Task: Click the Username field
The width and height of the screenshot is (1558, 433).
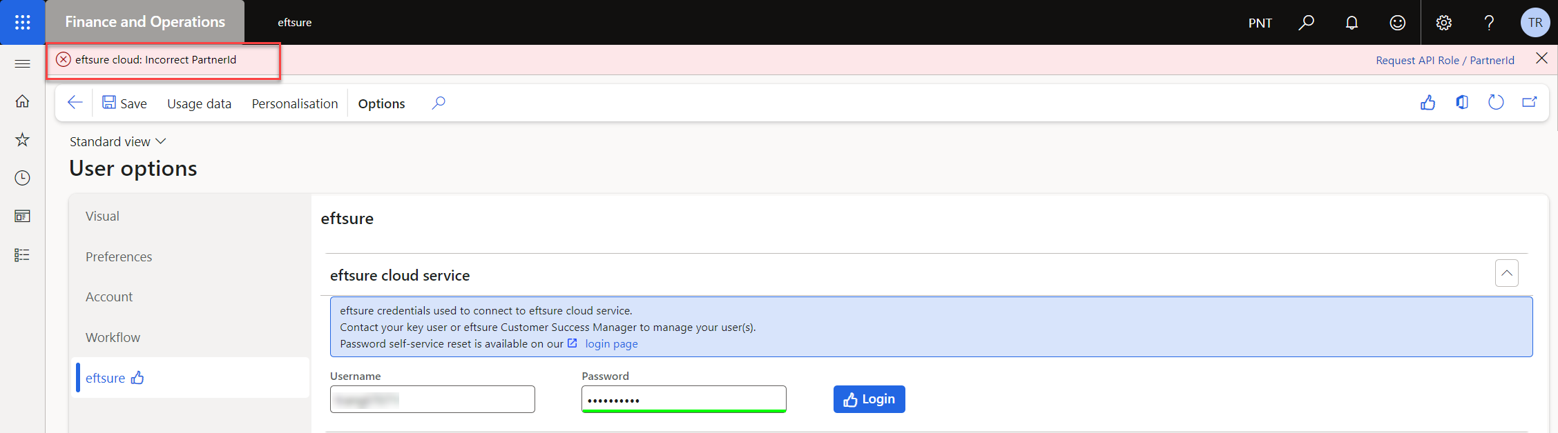Action: pyautogui.click(x=432, y=399)
